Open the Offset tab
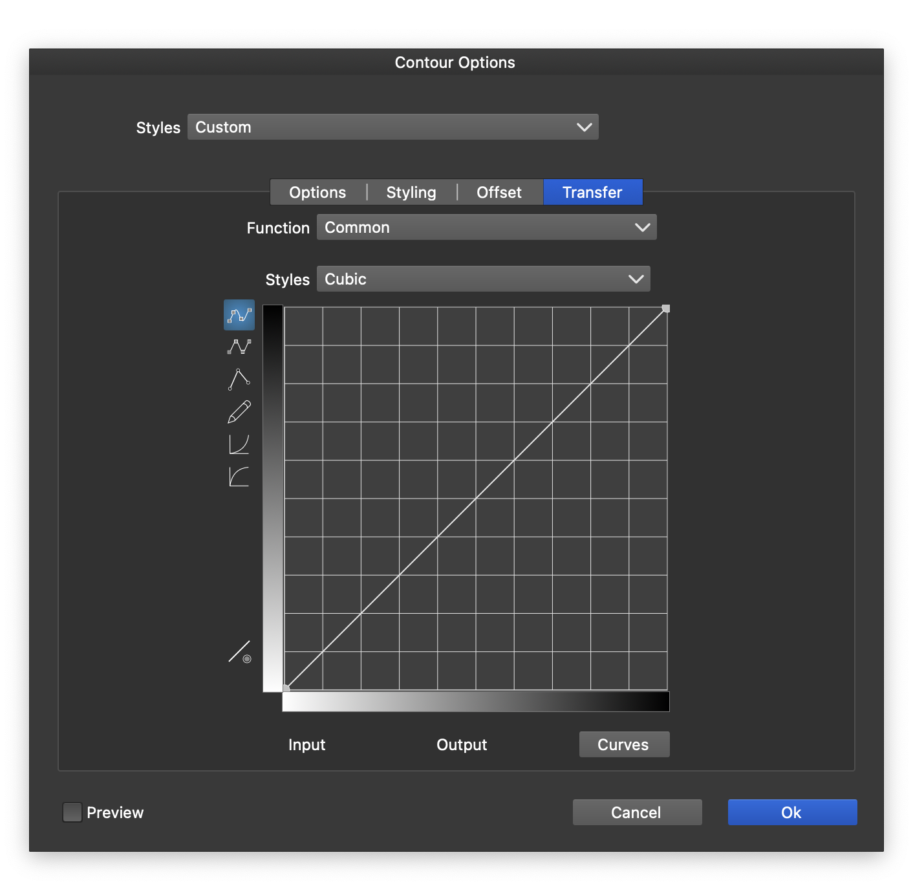The height and width of the screenshot is (886, 913). (x=499, y=193)
